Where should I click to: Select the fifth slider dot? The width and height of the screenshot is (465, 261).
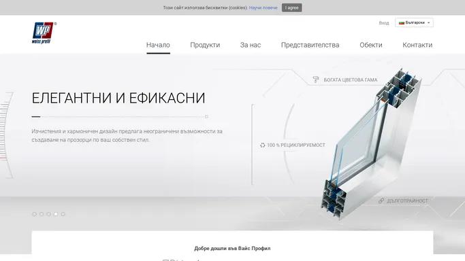coord(63,214)
